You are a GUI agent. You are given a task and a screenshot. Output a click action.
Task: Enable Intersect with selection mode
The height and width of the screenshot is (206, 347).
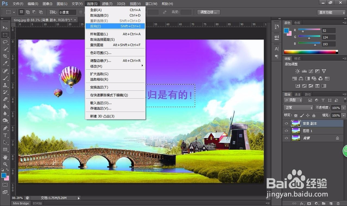[x=41, y=12]
